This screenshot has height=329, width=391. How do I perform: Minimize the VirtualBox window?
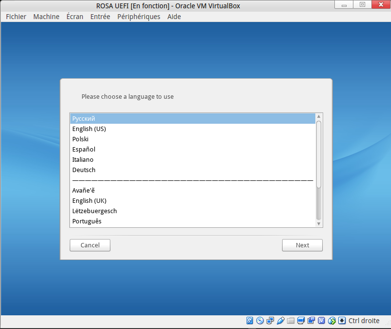coord(344,4)
